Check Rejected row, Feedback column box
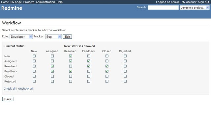Image resolution: width=211 pixels, height=137 pixels. (x=89, y=81)
